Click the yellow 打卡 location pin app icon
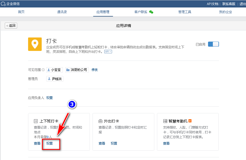 point(35,44)
